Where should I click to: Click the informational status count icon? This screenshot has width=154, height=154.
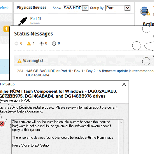[x=41, y=44]
